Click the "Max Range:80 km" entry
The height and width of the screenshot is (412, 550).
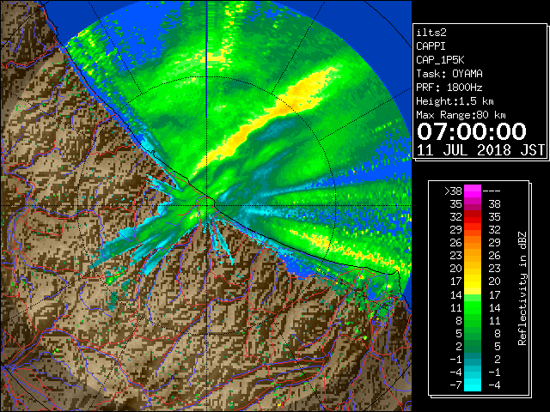coord(461,115)
